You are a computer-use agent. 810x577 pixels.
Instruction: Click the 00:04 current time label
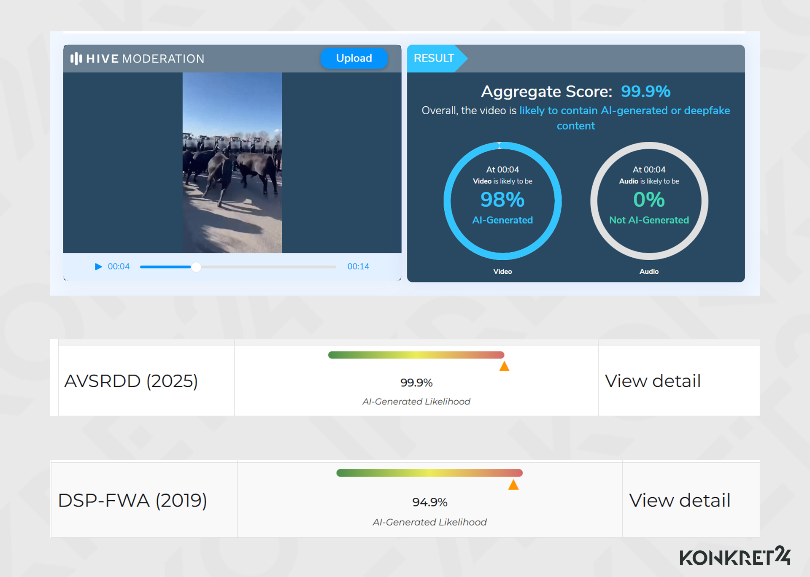point(119,267)
